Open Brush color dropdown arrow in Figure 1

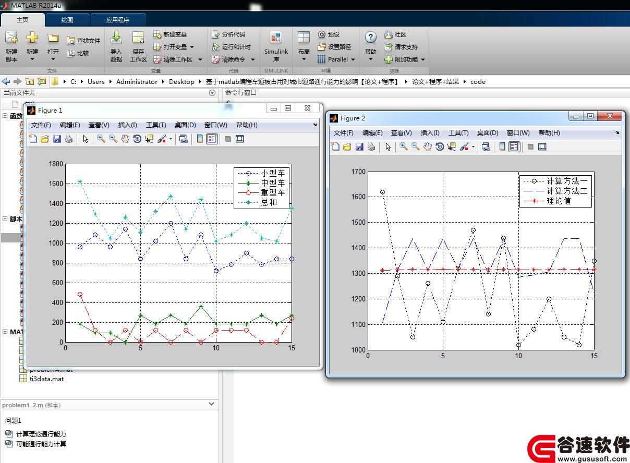[x=171, y=139]
